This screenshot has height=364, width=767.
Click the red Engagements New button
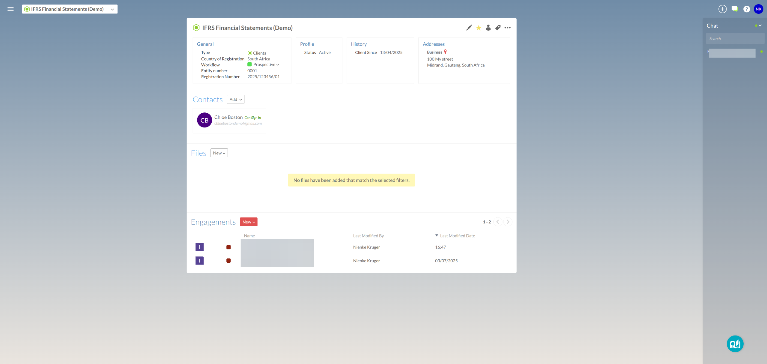[248, 222]
